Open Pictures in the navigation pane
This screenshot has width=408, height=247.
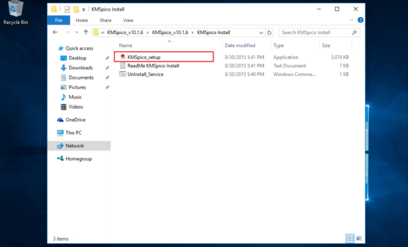pyautogui.click(x=77, y=87)
